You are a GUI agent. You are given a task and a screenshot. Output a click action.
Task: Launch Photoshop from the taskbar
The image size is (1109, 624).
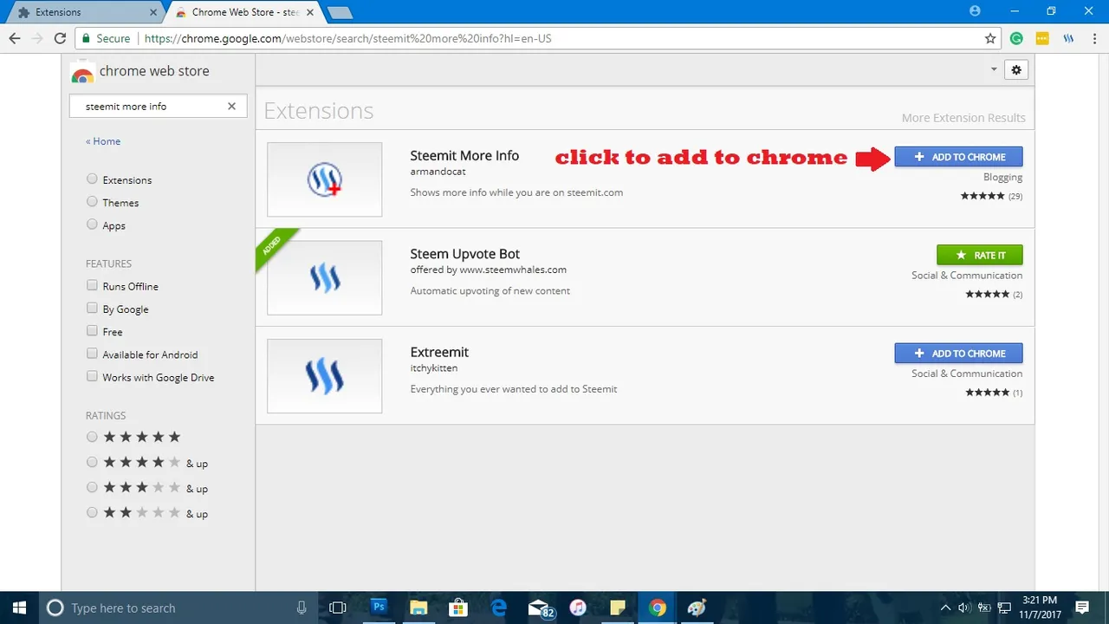379,608
